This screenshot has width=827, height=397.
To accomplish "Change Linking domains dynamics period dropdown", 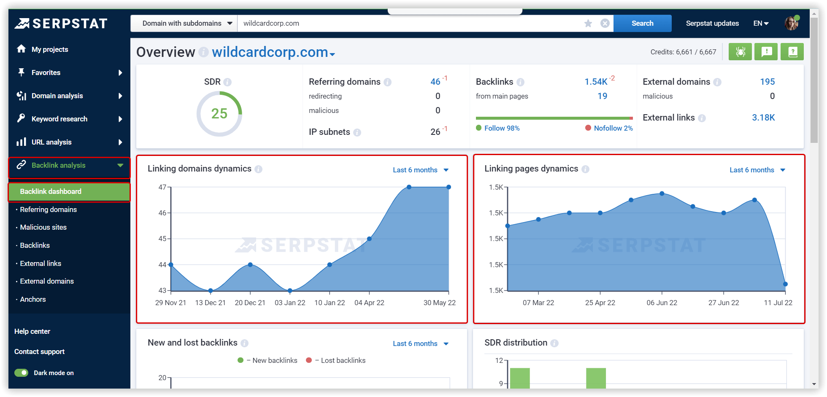I will 421,170.
